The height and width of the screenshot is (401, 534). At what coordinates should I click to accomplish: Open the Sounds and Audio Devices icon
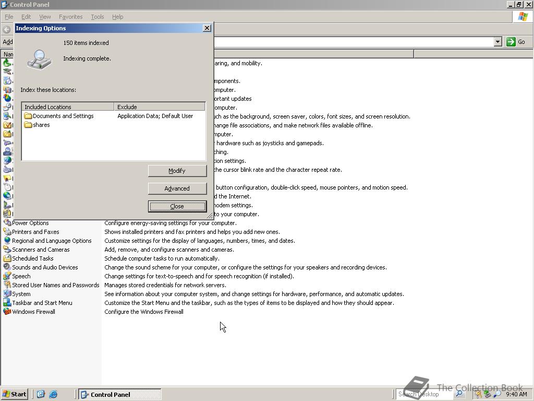7,267
